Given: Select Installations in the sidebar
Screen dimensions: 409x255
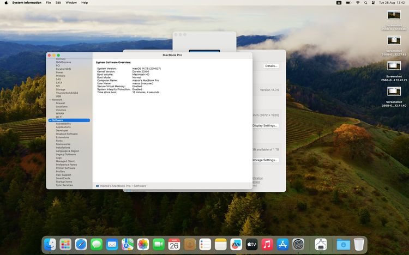Looking at the screenshot, I should pos(63,148).
